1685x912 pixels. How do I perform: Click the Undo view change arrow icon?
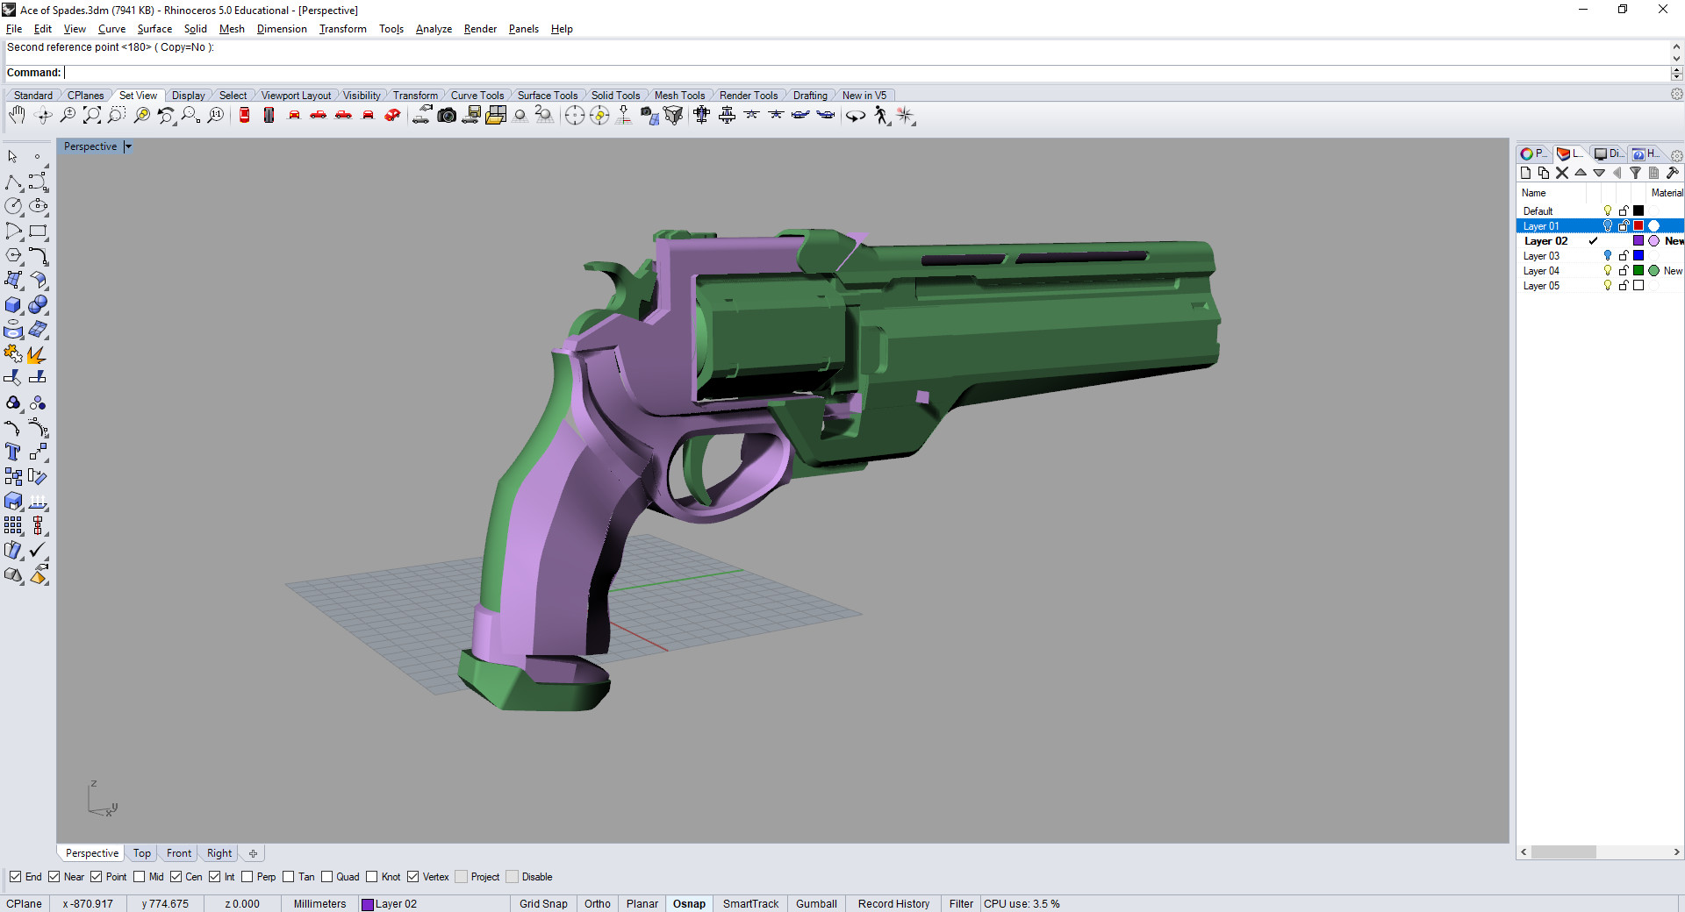166,115
